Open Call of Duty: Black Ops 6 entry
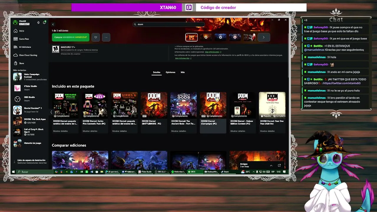Screen dimensions: 377x212 (x=30, y=132)
